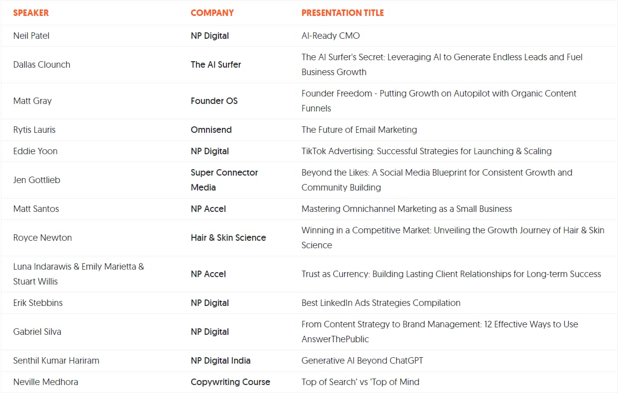Click Eddie Yoon speaker name
The image size is (618, 393).
[x=35, y=151]
